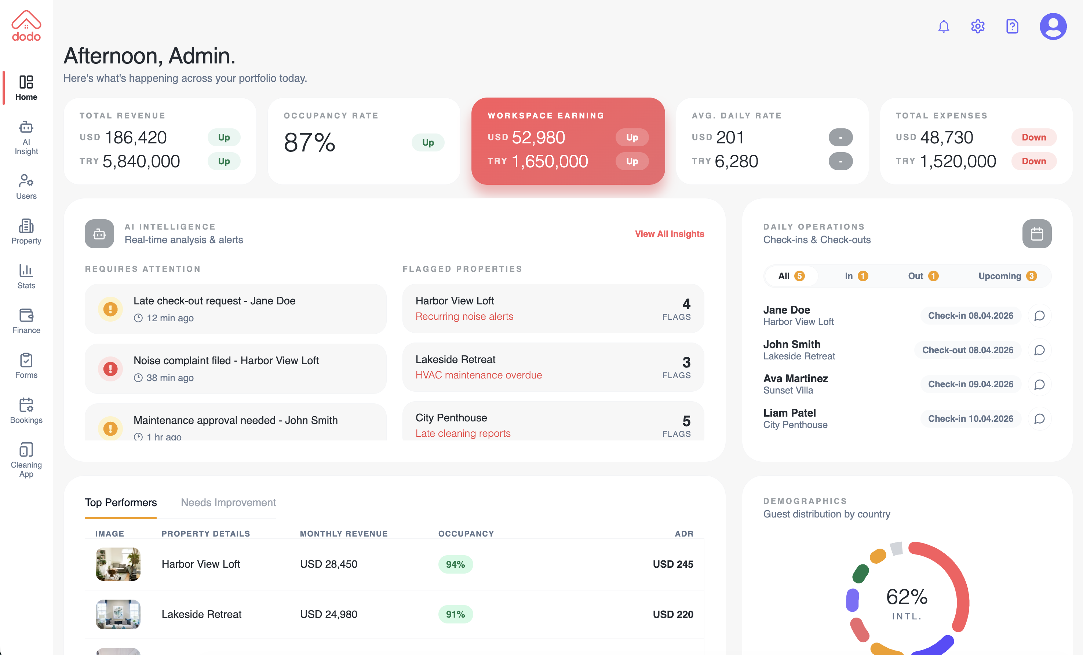Message Jane Doe via chat bubble

click(1040, 315)
